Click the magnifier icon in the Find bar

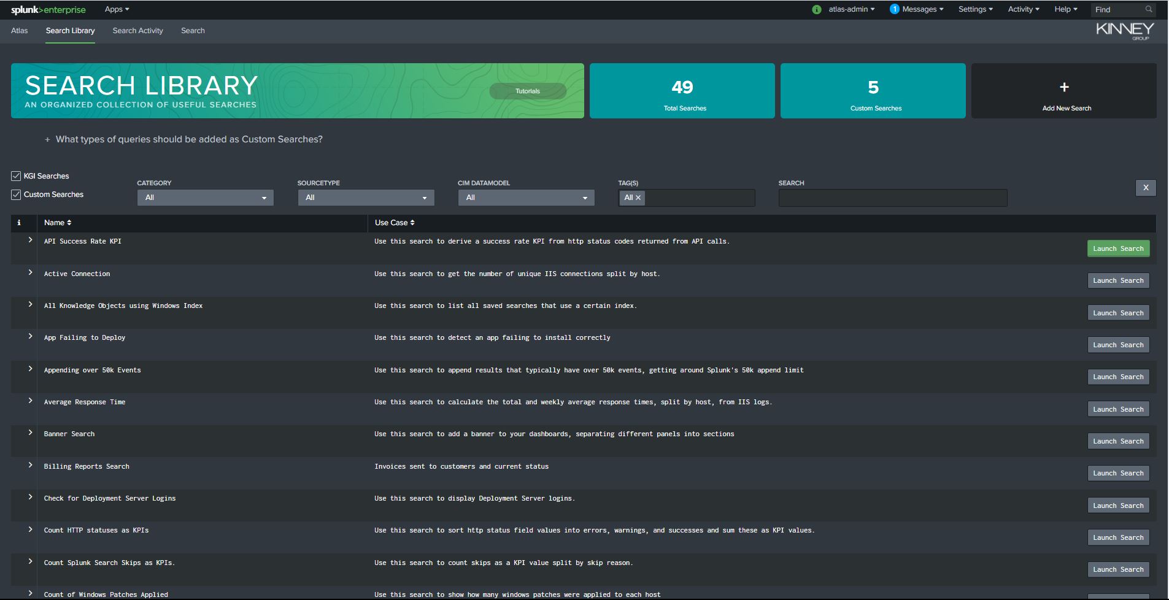point(1148,9)
